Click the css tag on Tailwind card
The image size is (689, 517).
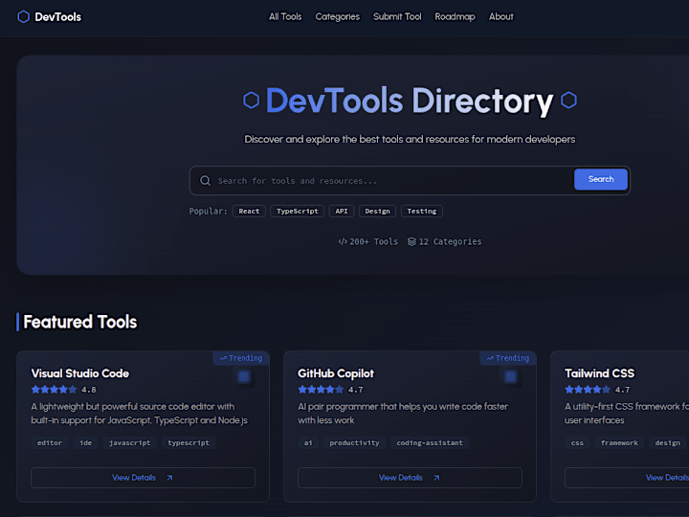point(577,442)
